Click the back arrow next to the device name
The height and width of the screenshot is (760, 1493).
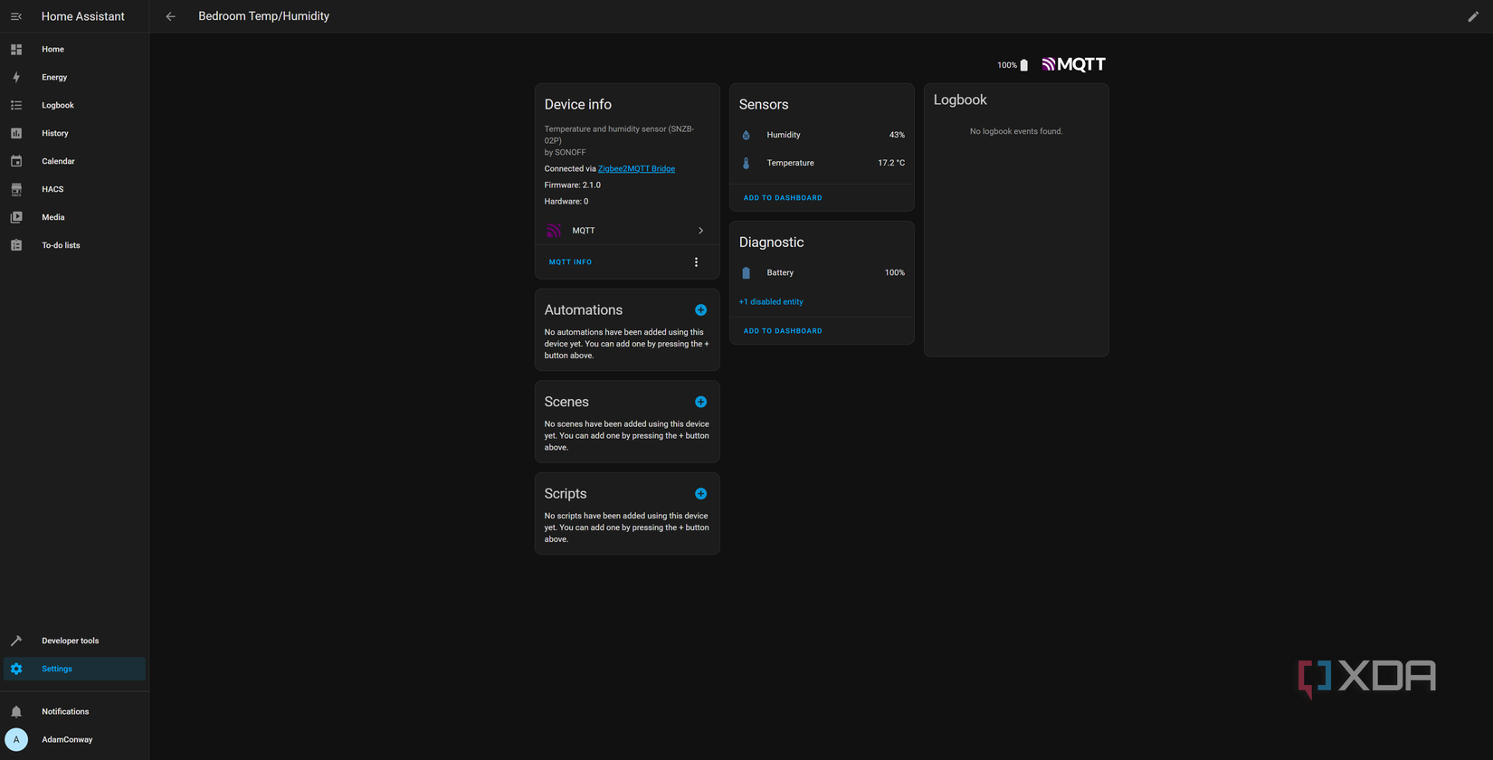click(x=171, y=16)
